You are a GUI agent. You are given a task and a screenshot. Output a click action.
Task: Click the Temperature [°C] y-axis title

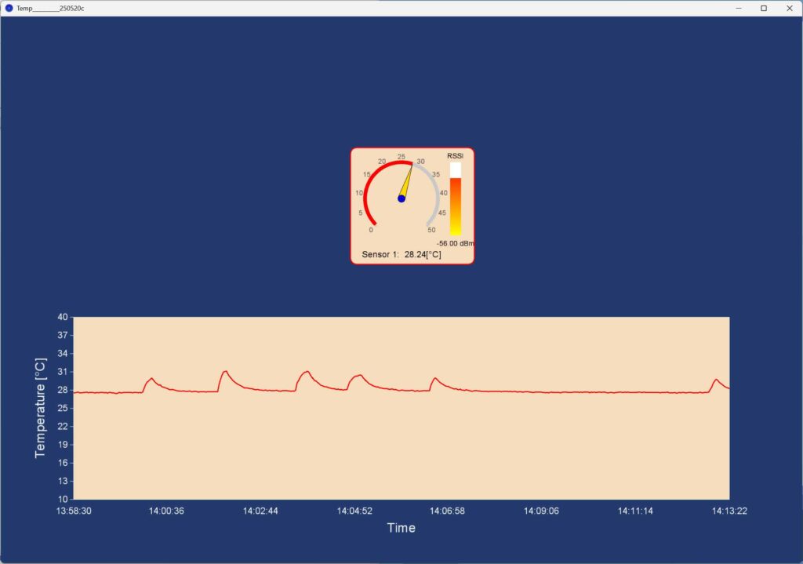point(41,408)
